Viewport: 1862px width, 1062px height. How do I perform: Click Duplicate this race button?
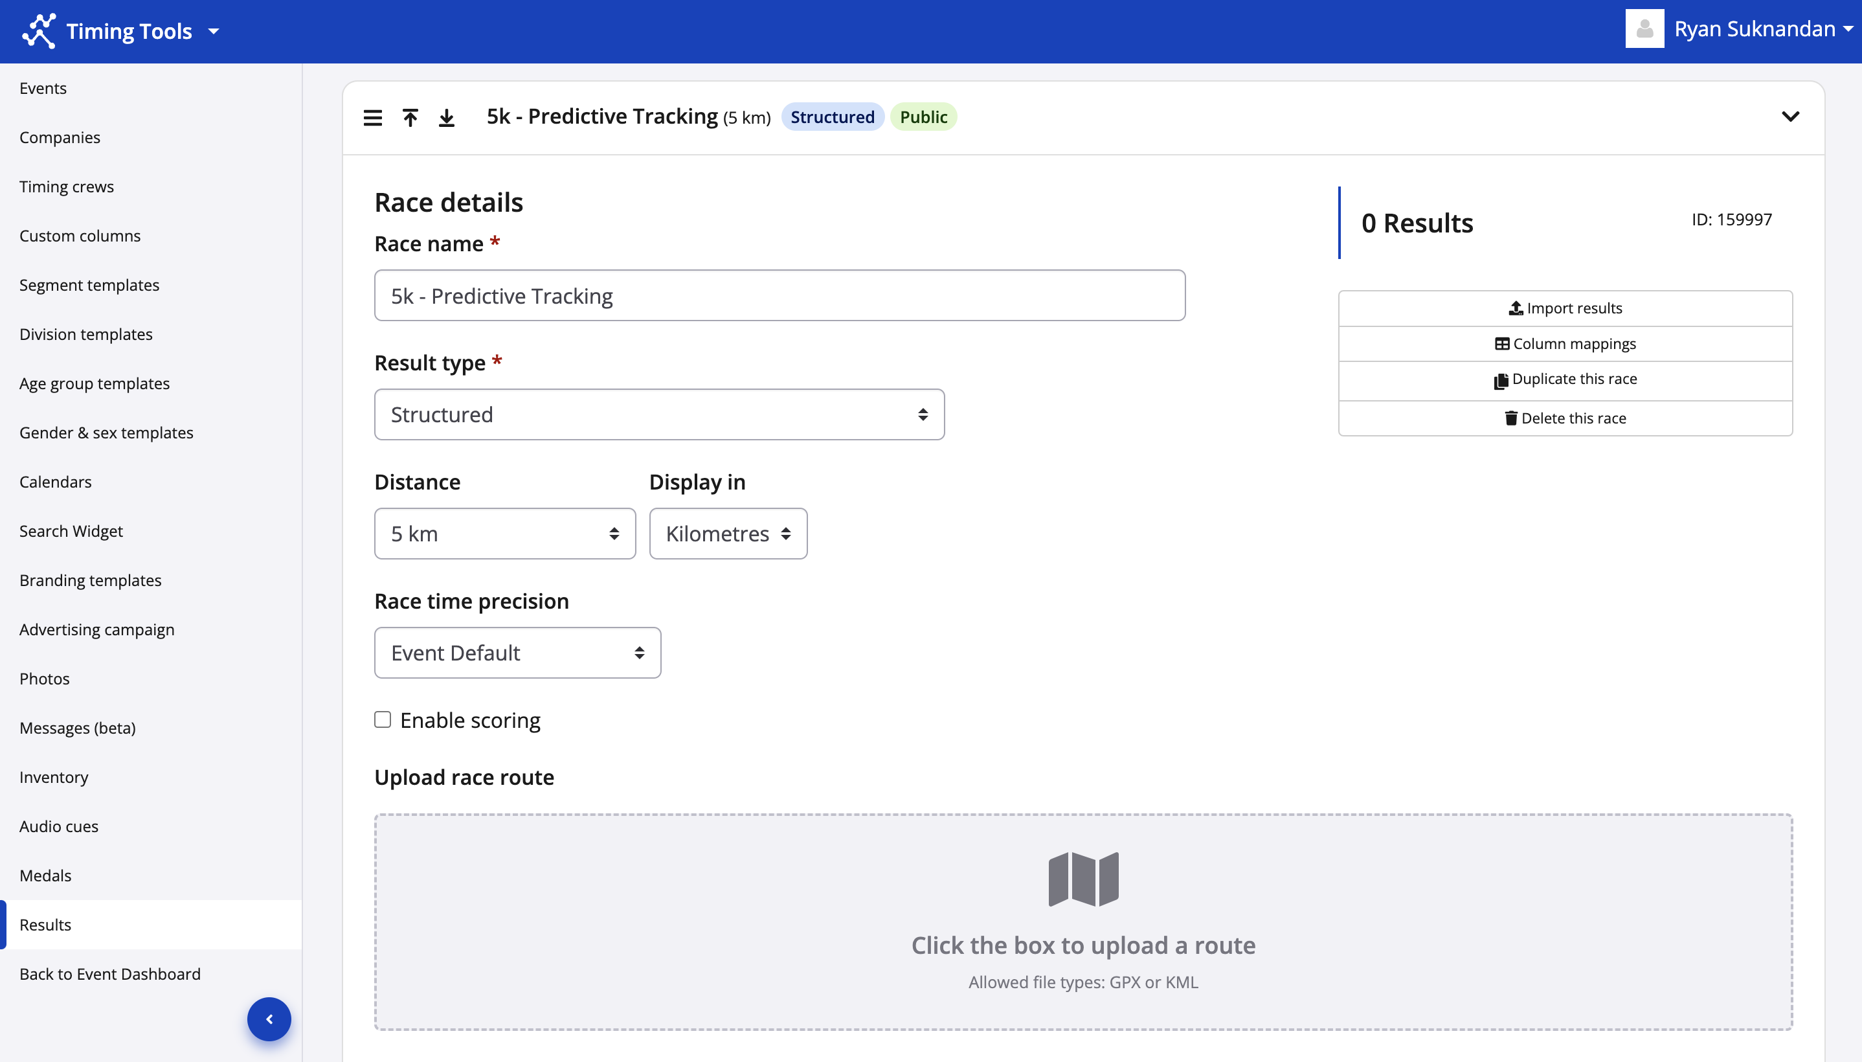[1565, 379]
